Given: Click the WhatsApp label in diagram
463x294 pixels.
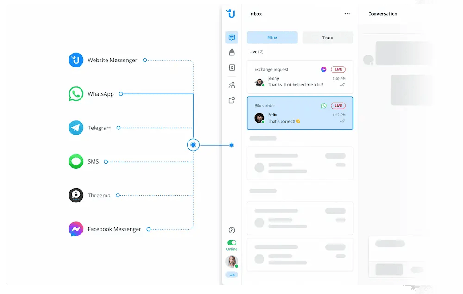Looking at the screenshot, I should (x=100, y=94).
